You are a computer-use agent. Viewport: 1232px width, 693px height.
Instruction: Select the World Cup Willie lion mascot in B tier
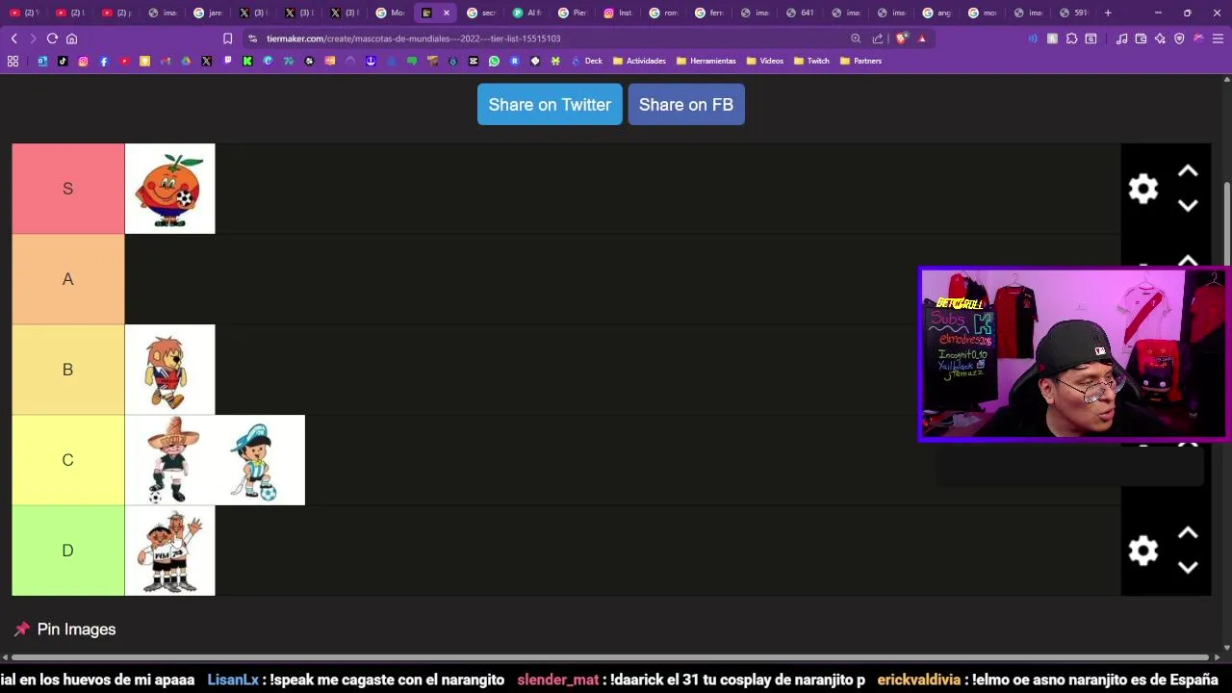pos(169,370)
